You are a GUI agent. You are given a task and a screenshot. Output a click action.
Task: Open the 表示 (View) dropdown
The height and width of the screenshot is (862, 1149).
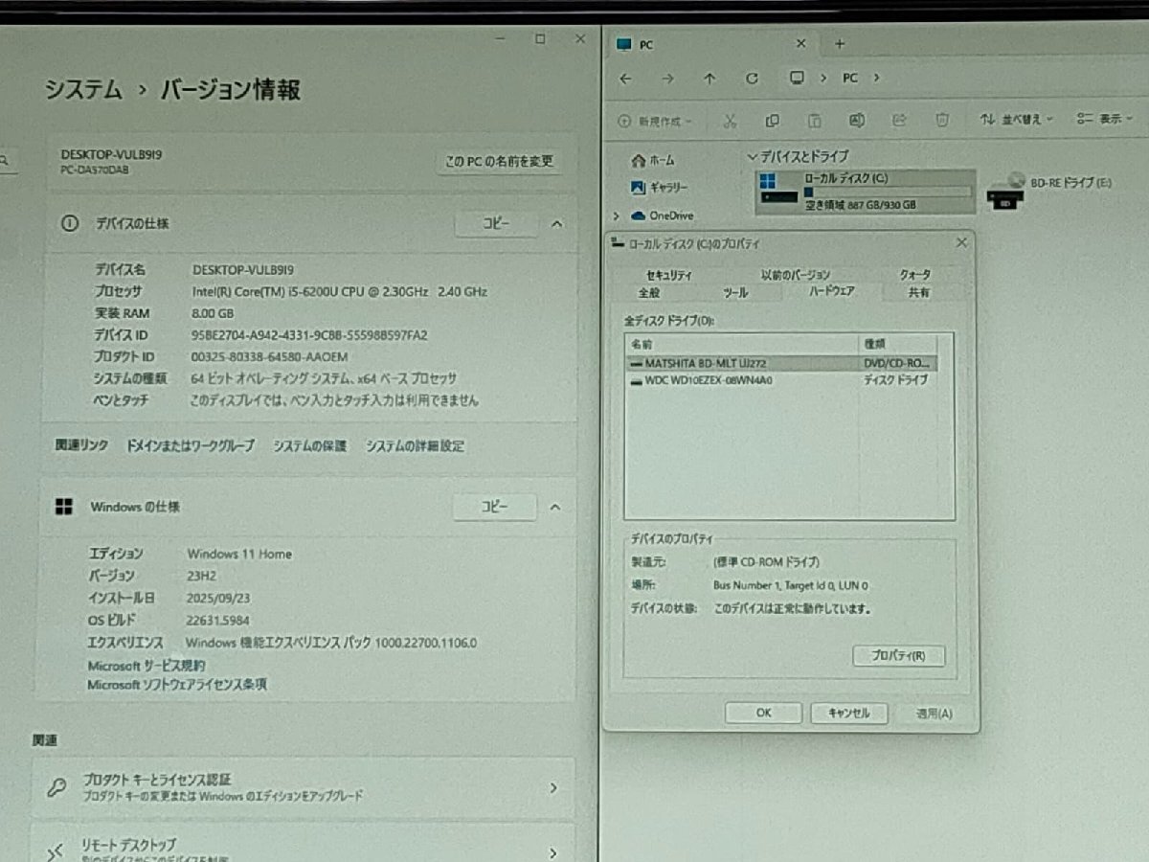tap(1104, 121)
